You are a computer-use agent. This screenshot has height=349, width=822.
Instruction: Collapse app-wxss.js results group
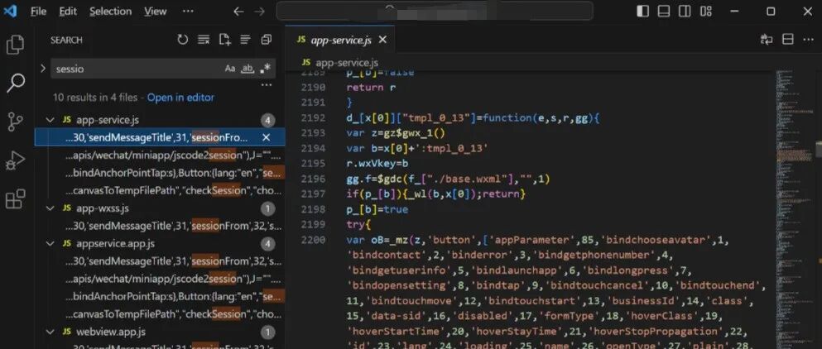pyautogui.click(x=50, y=208)
